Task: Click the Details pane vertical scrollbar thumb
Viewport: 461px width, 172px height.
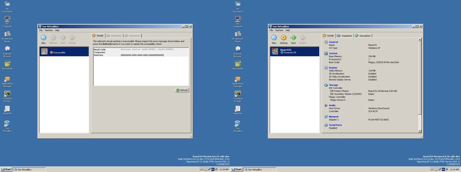Action: [x=420, y=79]
